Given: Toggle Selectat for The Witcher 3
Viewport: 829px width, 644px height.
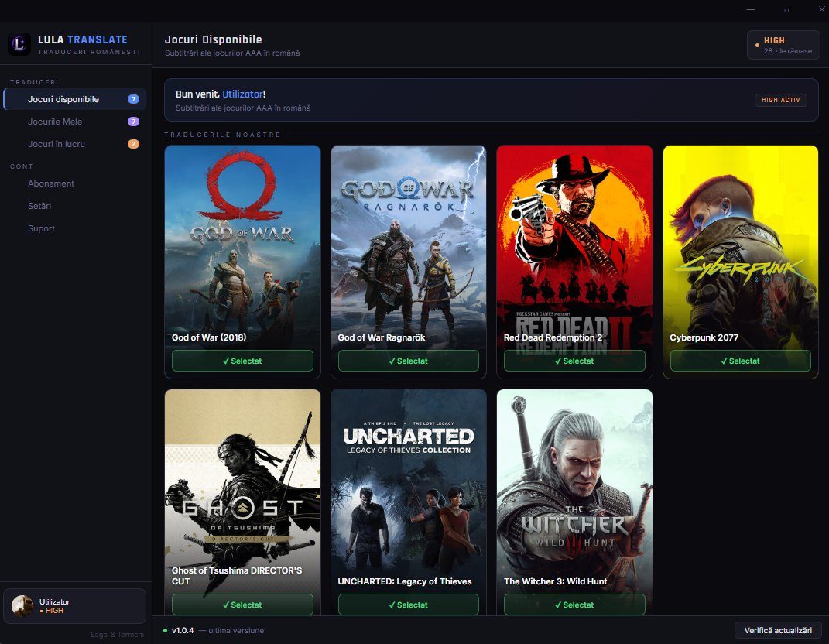Looking at the screenshot, I should pos(574,605).
